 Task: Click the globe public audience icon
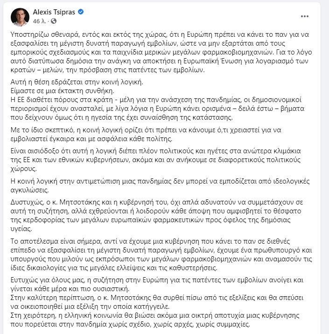pyautogui.click(x=53, y=21)
